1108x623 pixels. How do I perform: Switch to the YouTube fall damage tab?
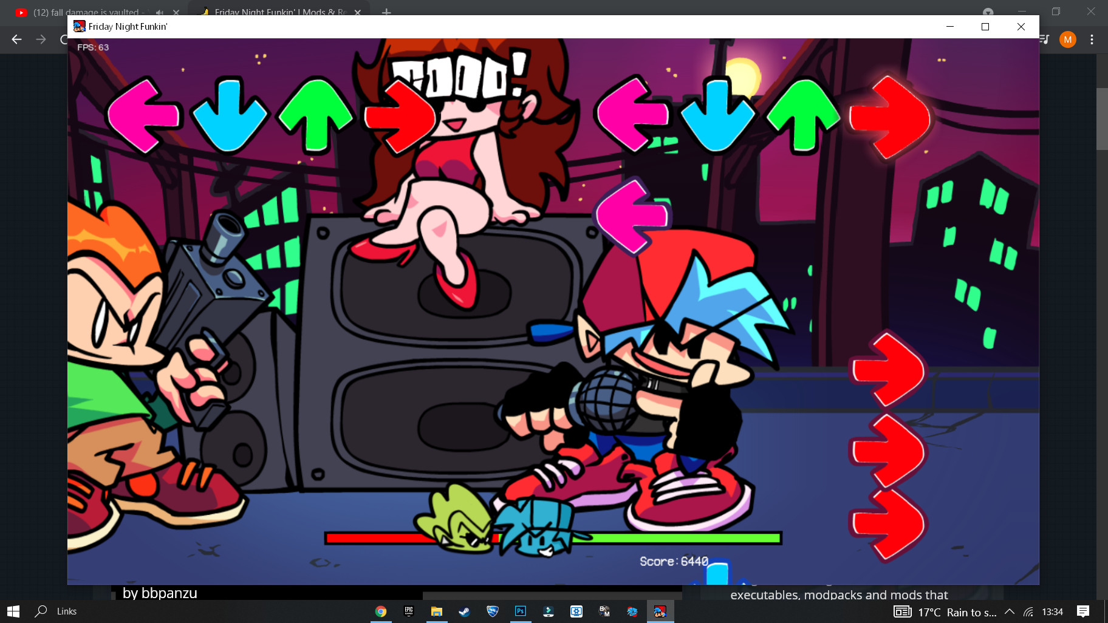[x=85, y=12]
